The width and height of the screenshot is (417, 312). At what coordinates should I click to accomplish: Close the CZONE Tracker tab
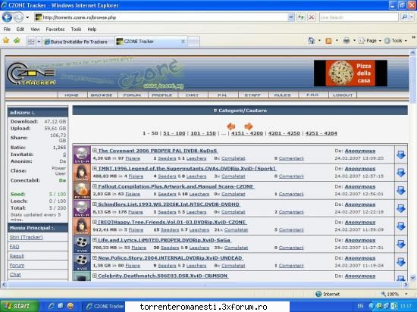(x=183, y=42)
